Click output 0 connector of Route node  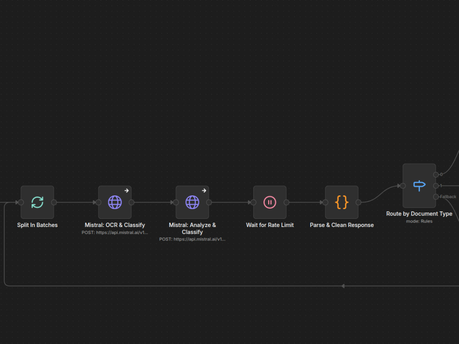coord(436,175)
